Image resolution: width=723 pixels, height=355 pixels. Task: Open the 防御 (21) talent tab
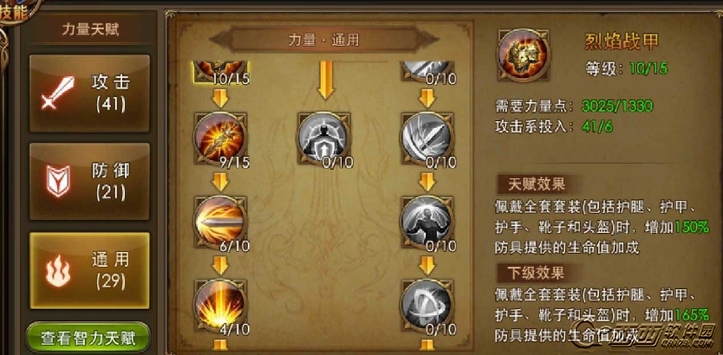click(x=89, y=182)
